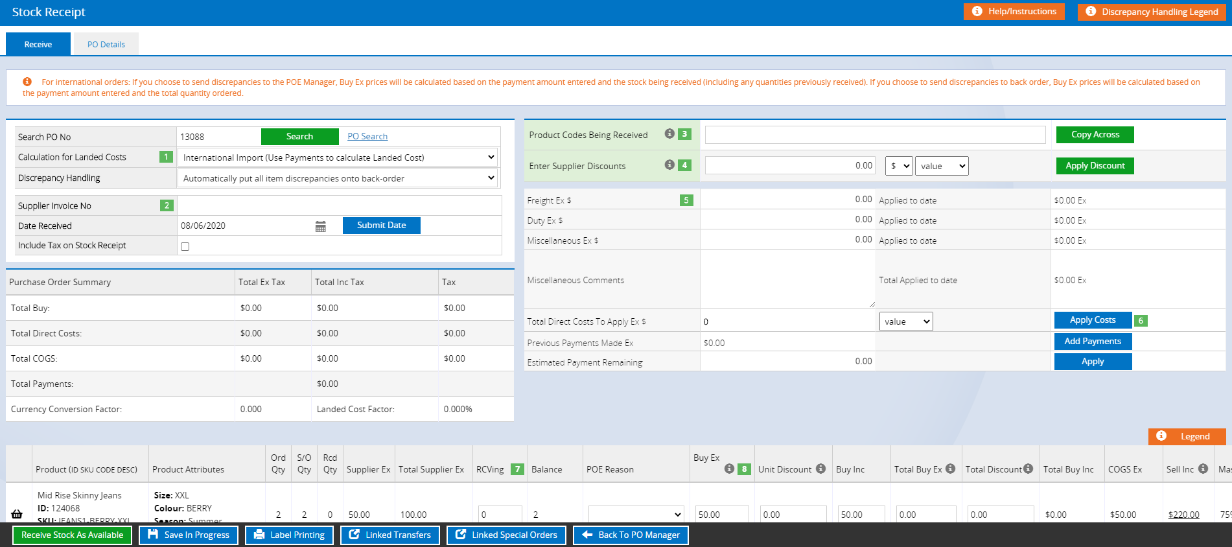Click the Apply Discount button
This screenshot has height=547, width=1232.
(x=1095, y=165)
